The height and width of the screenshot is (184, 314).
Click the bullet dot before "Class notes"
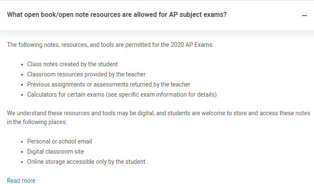21,65
